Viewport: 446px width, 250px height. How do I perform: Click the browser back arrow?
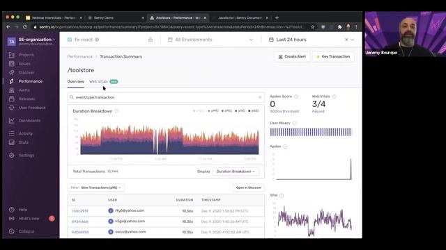tap(8, 27)
